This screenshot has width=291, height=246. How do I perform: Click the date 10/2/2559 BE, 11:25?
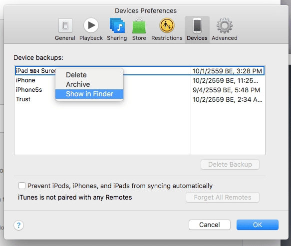[x=225, y=80]
